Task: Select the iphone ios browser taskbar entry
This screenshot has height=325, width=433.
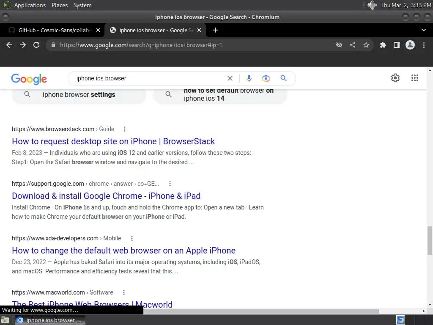Action: click(50, 320)
